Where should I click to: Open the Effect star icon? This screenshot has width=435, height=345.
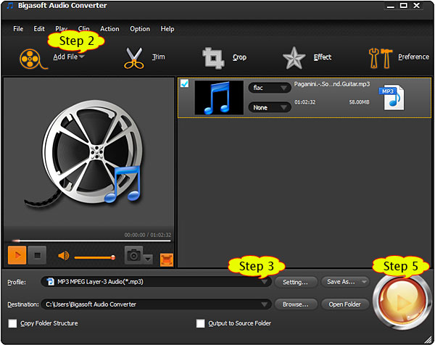(294, 58)
